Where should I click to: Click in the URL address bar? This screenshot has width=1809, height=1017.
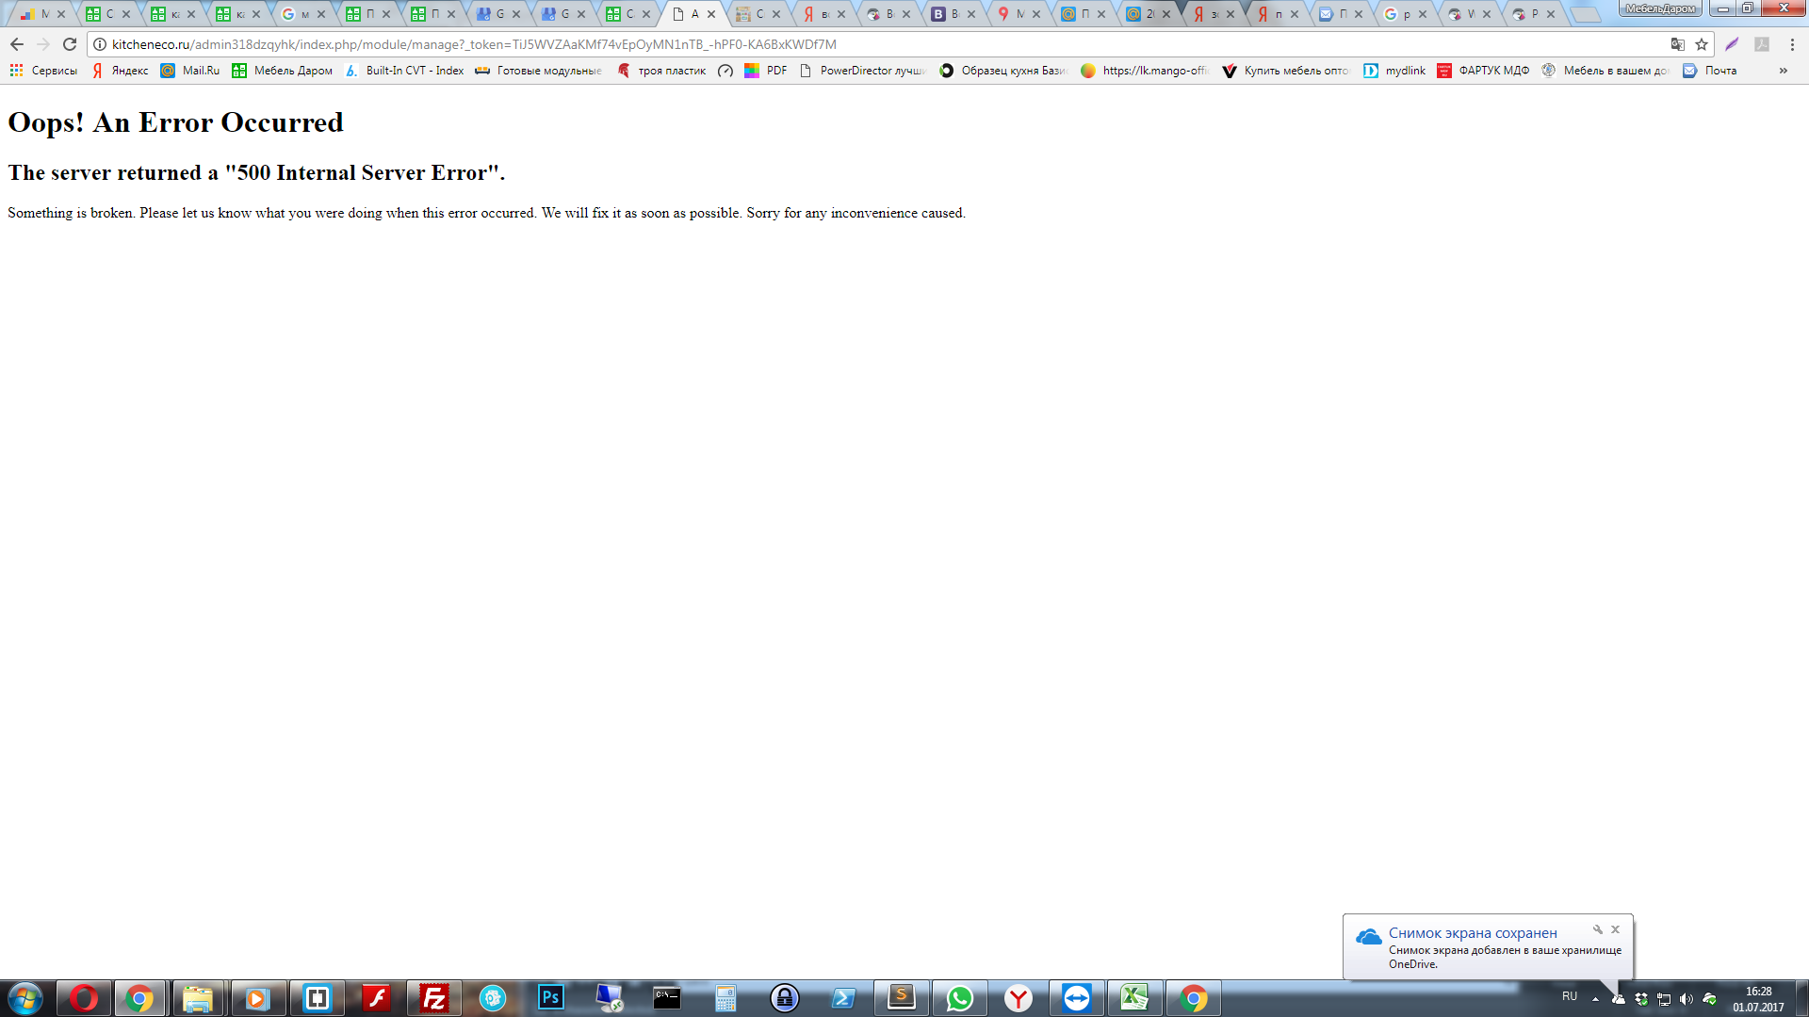848,44
